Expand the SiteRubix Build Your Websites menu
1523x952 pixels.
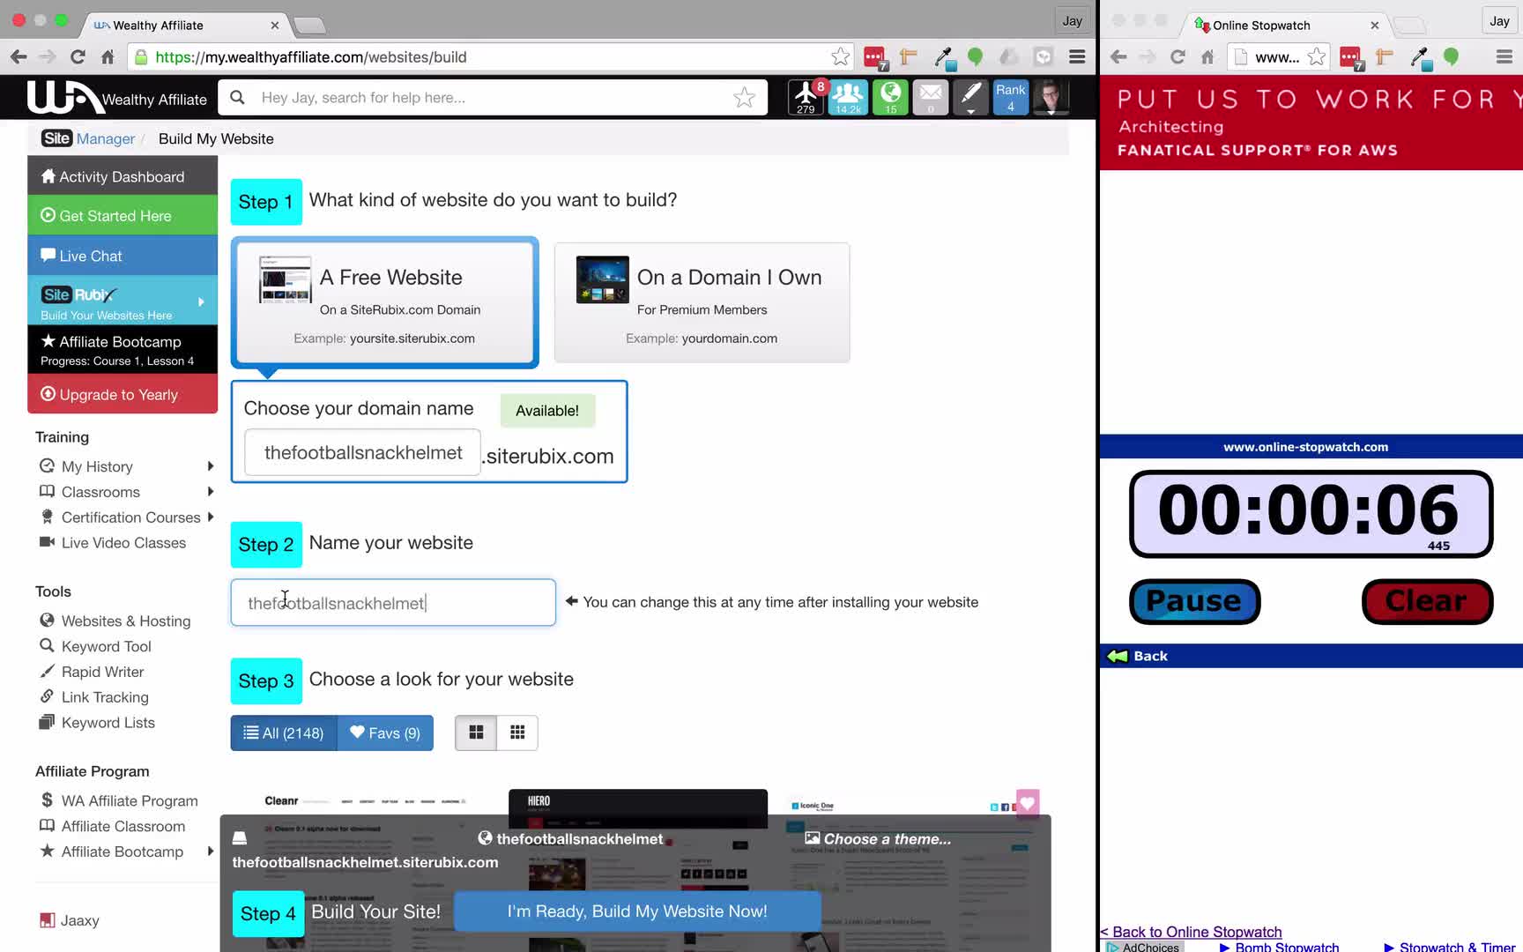coord(123,301)
